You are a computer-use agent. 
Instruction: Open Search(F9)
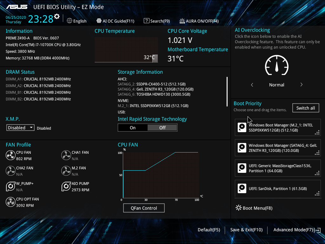click(x=157, y=21)
